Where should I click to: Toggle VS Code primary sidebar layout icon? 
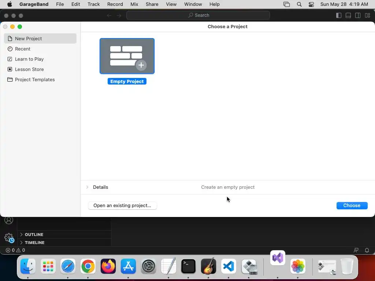(339, 15)
